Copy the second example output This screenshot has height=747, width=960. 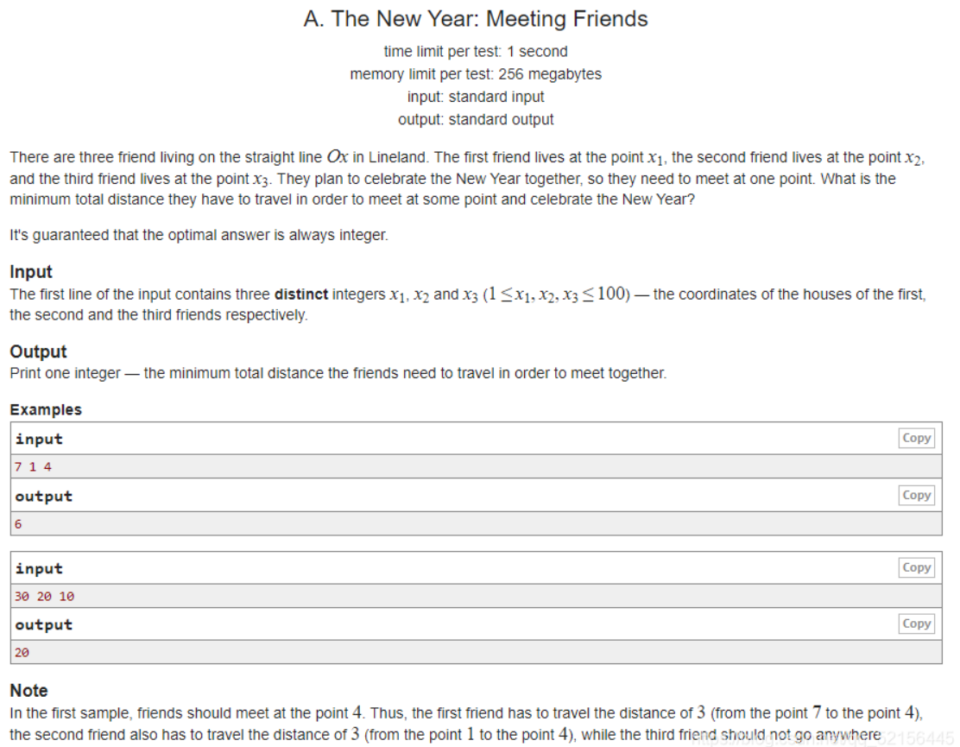[916, 624]
